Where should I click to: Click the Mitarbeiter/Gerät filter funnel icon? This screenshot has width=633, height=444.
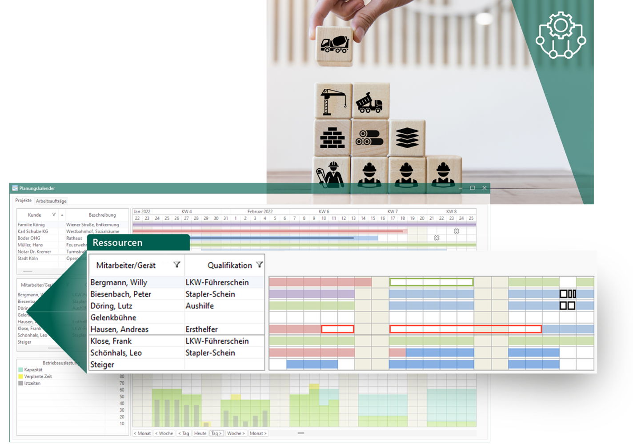[x=177, y=265]
